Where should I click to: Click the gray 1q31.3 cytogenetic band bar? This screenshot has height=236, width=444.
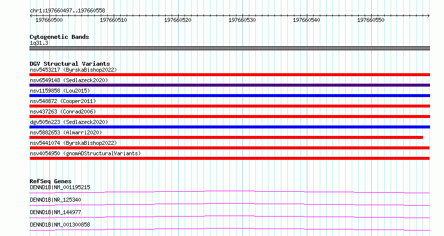pyautogui.click(x=229, y=48)
